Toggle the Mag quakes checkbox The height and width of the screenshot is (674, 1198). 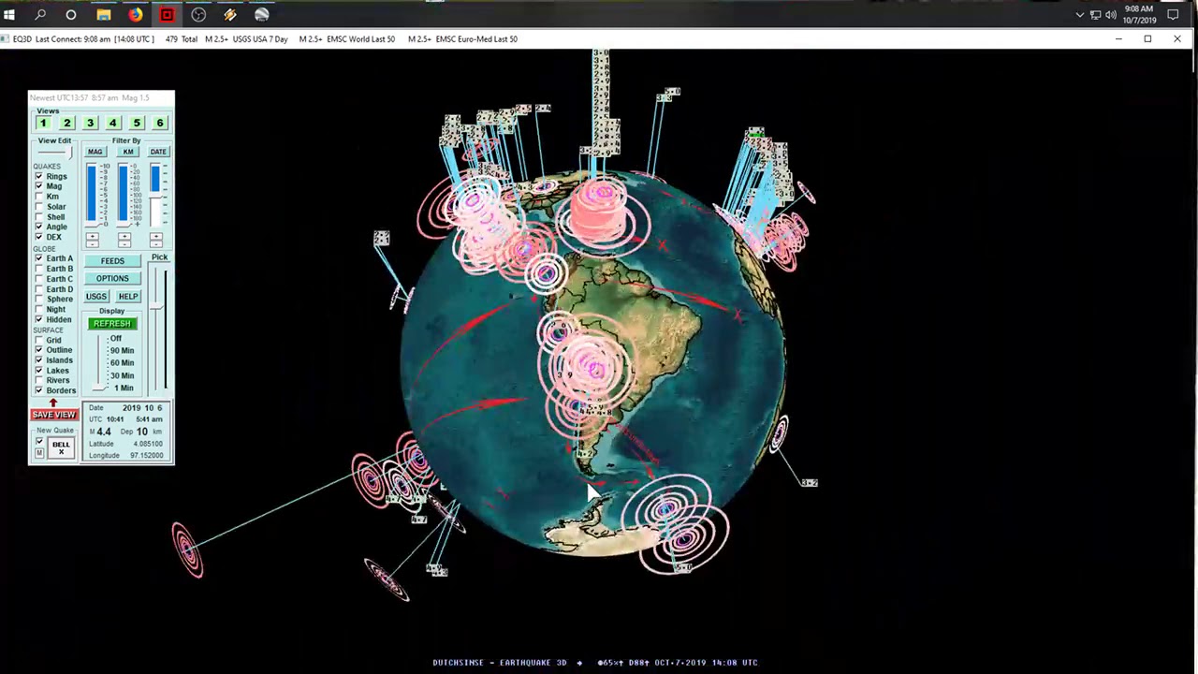pos(39,186)
